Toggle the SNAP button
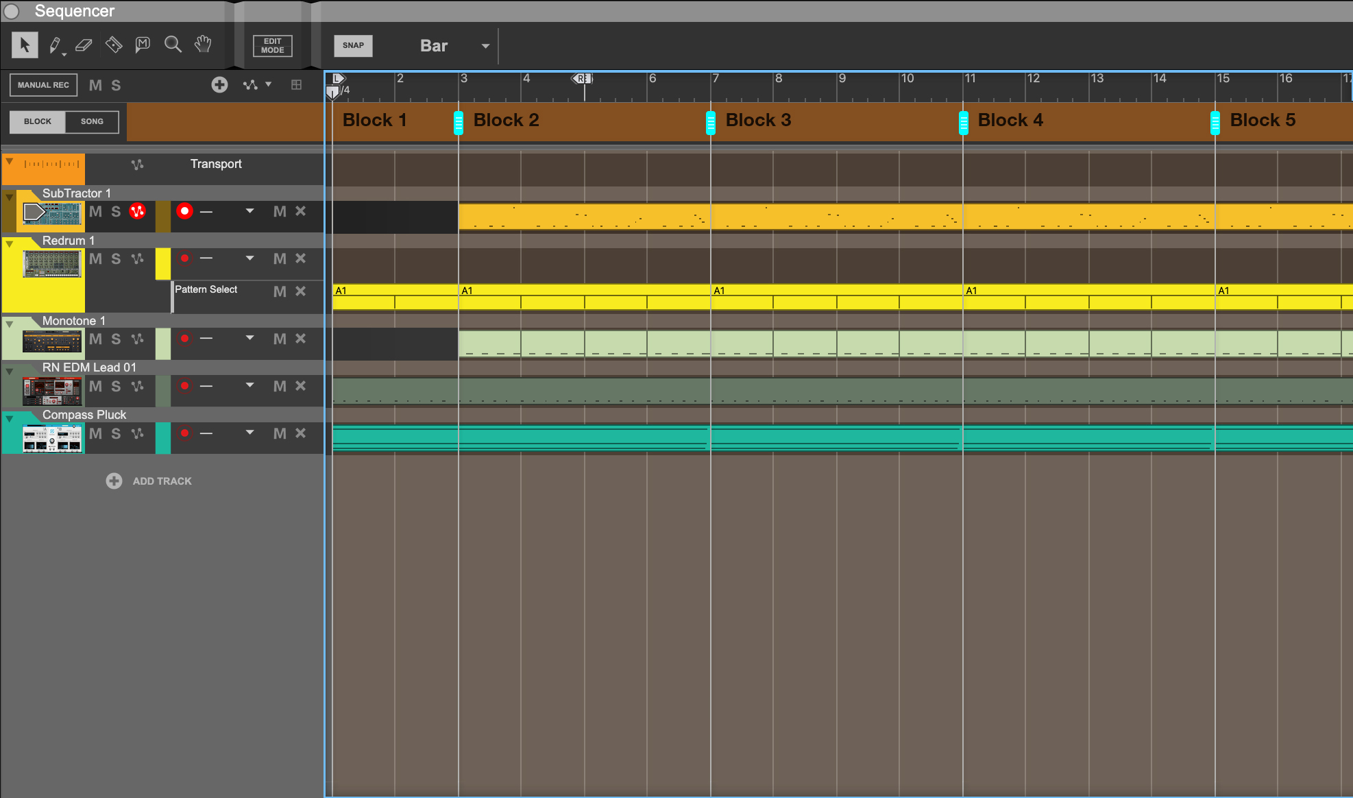The height and width of the screenshot is (798, 1353). point(353,45)
